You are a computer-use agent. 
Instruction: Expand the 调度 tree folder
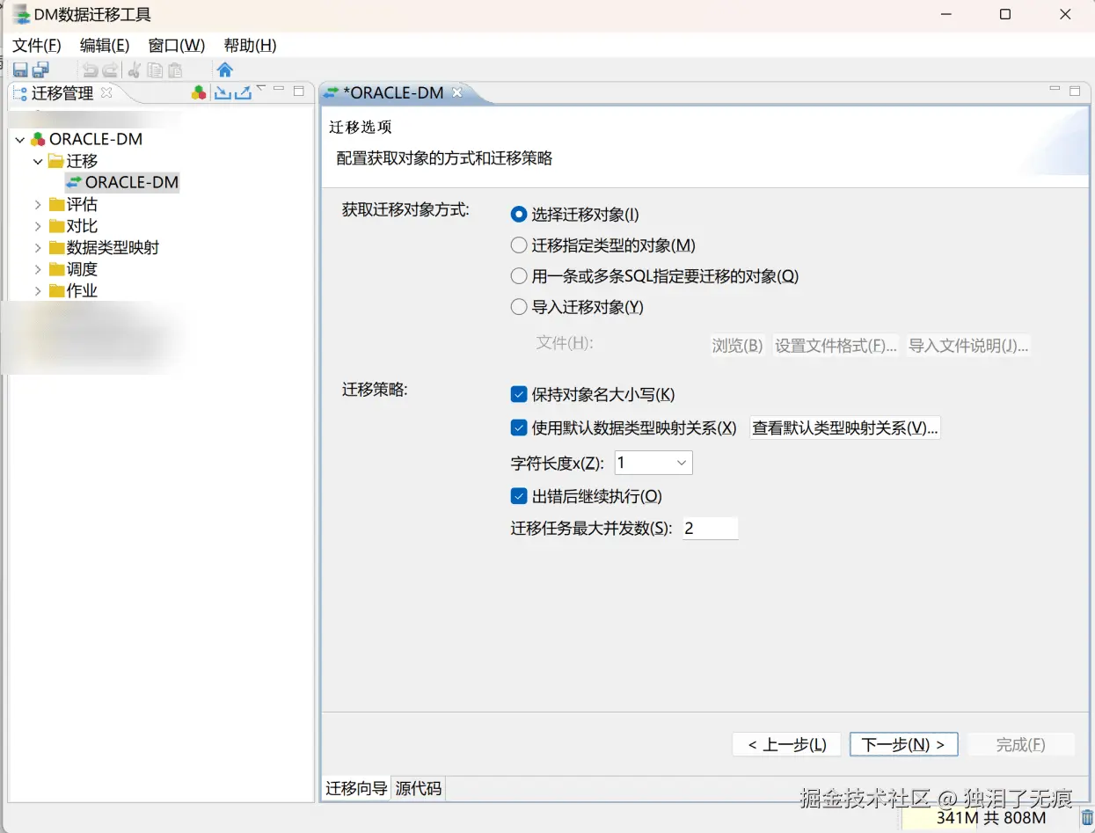click(x=38, y=269)
